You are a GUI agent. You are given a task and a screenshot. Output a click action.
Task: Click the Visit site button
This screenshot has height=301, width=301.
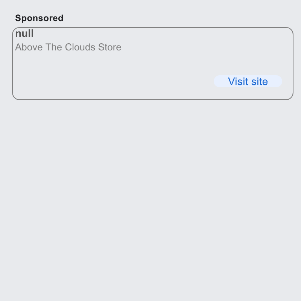(248, 81)
